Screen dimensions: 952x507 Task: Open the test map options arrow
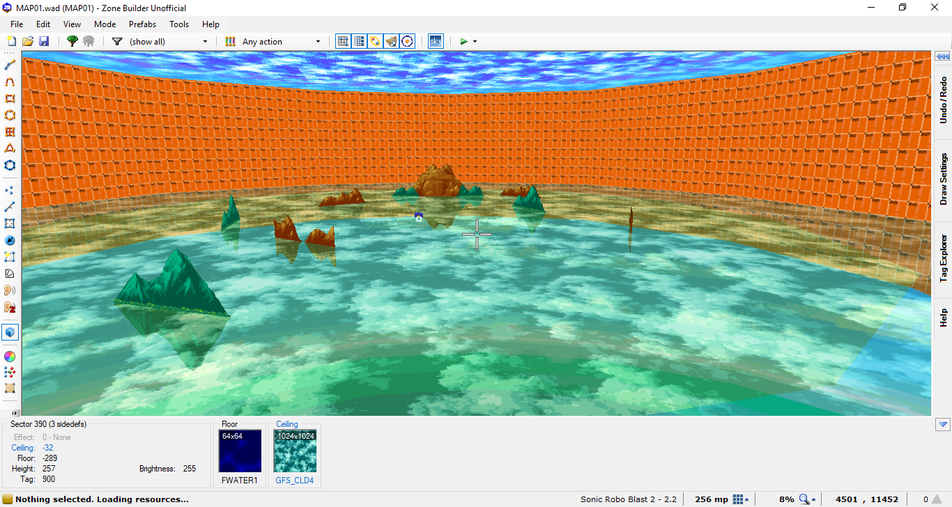(475, 42)
